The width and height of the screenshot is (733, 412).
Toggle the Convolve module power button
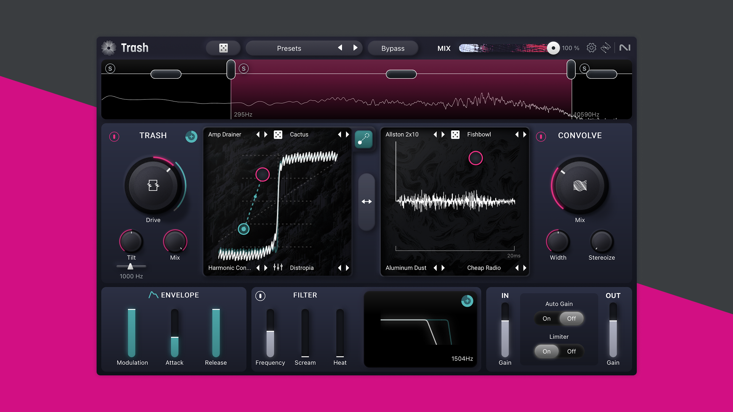pyautogui.click(x=541, y=137)
